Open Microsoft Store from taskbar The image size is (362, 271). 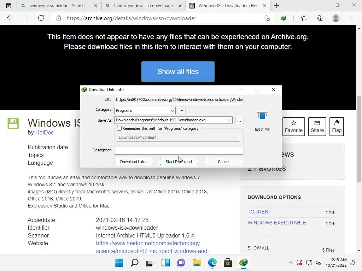228,263
